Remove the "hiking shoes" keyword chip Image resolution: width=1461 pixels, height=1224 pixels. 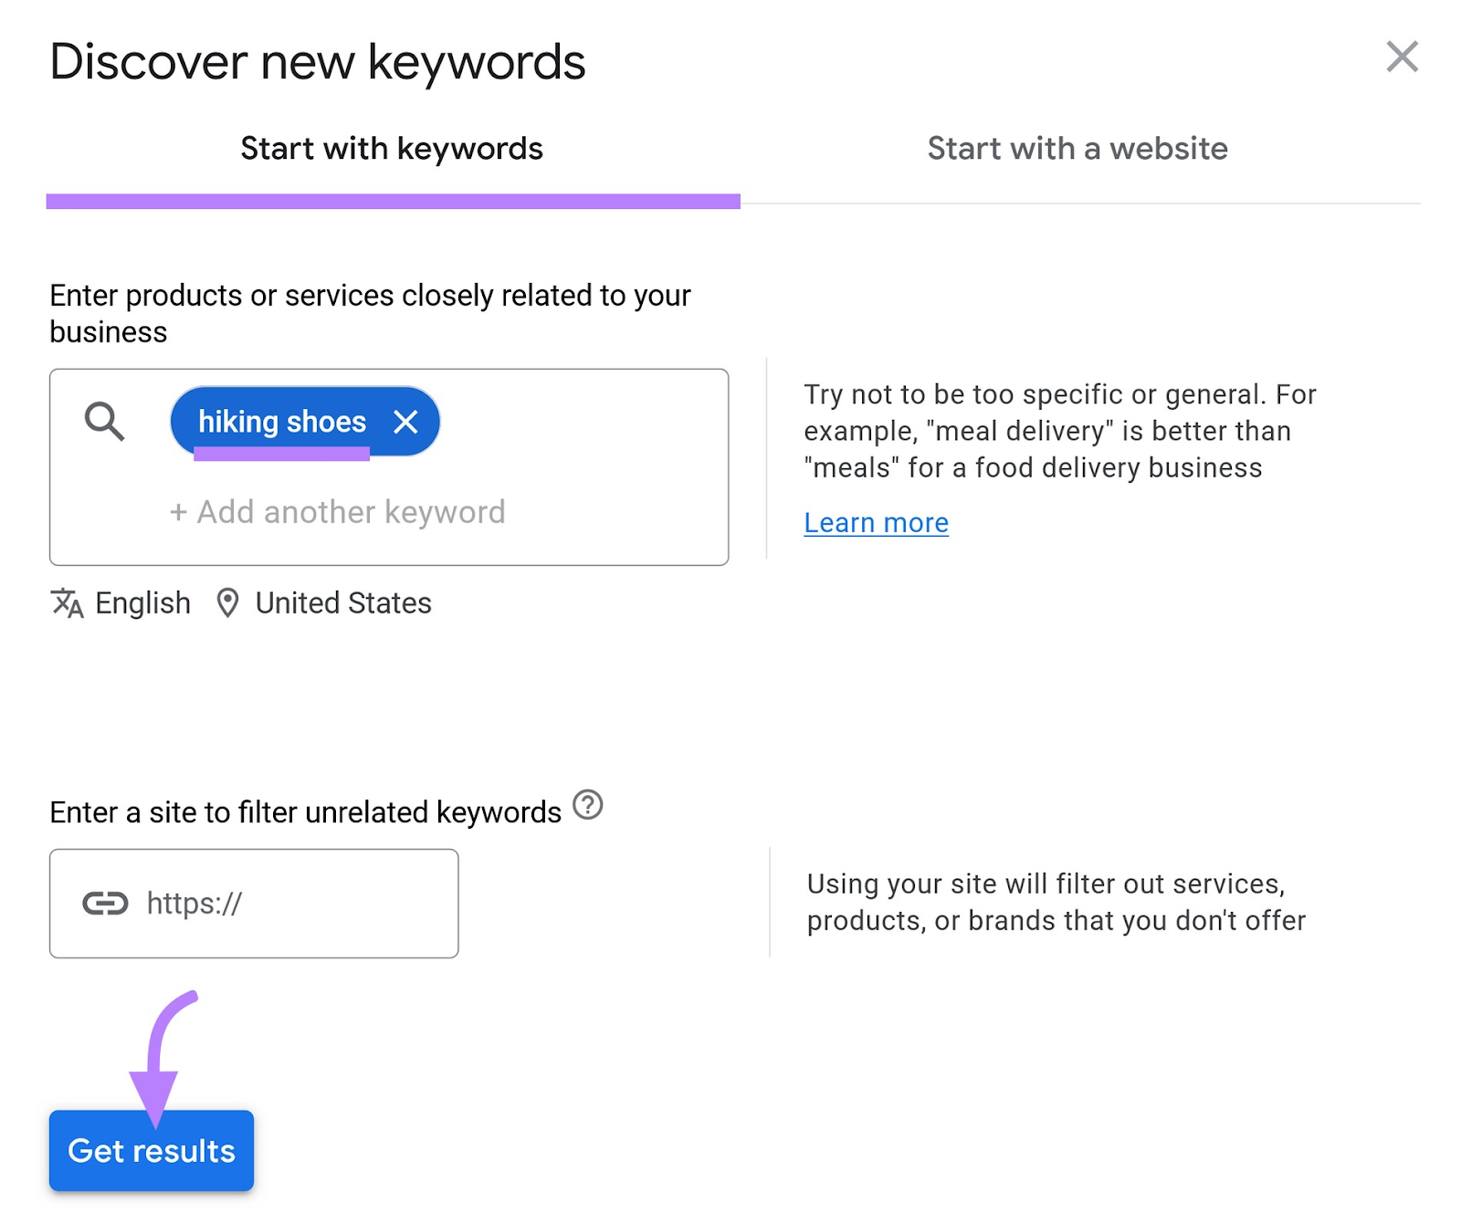407,421
